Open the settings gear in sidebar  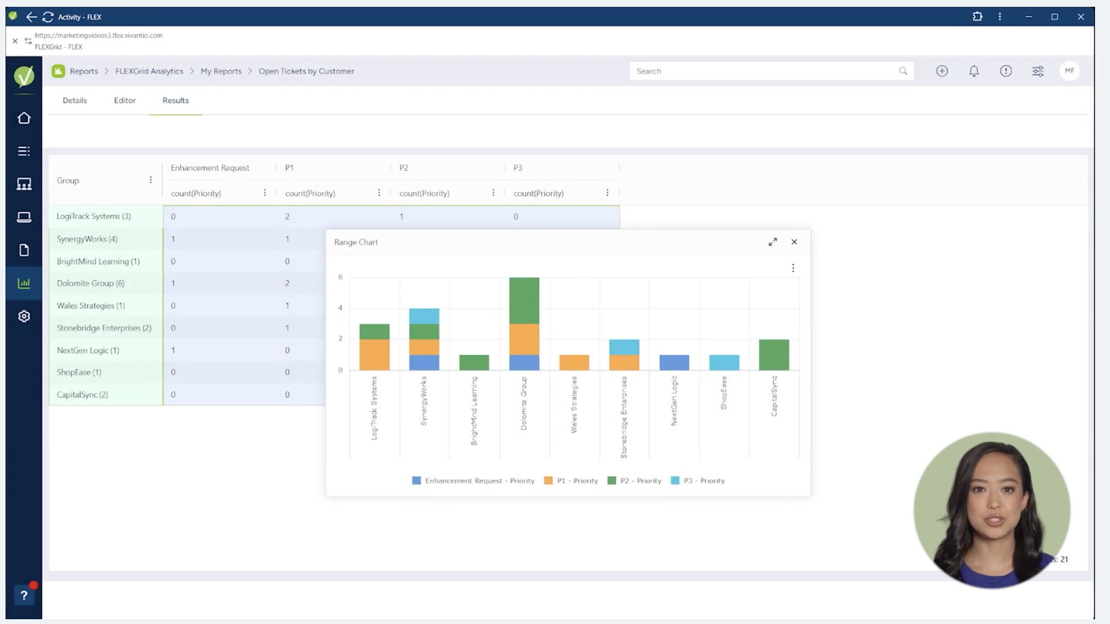click(x=24, y=316)
